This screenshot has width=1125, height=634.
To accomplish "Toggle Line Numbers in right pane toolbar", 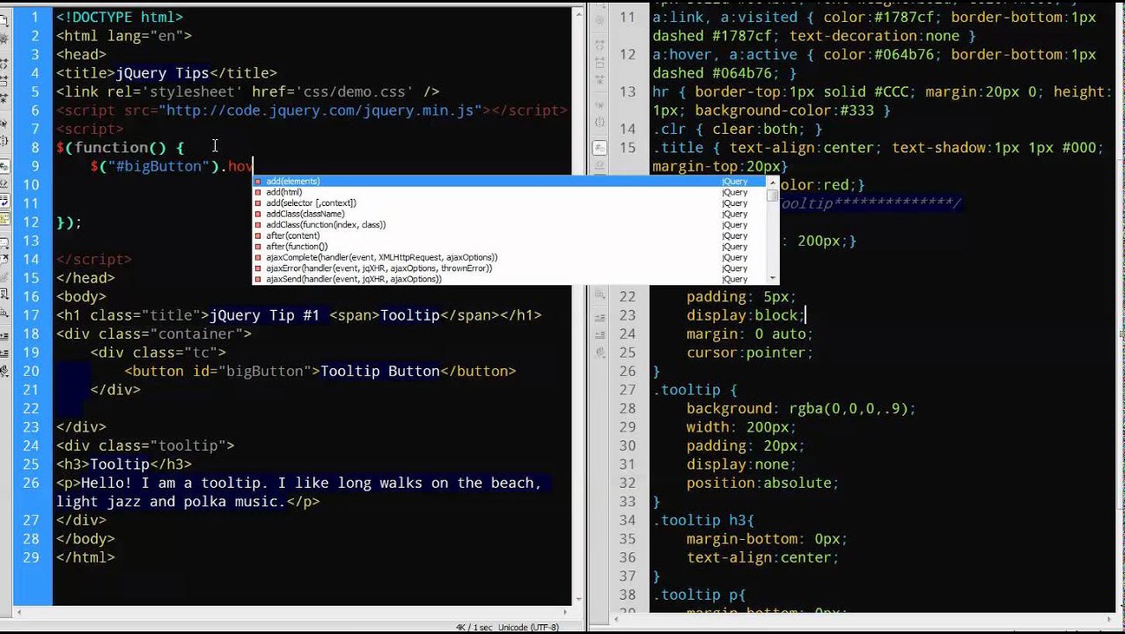I will pyautogui.click(x=600, y=147).
